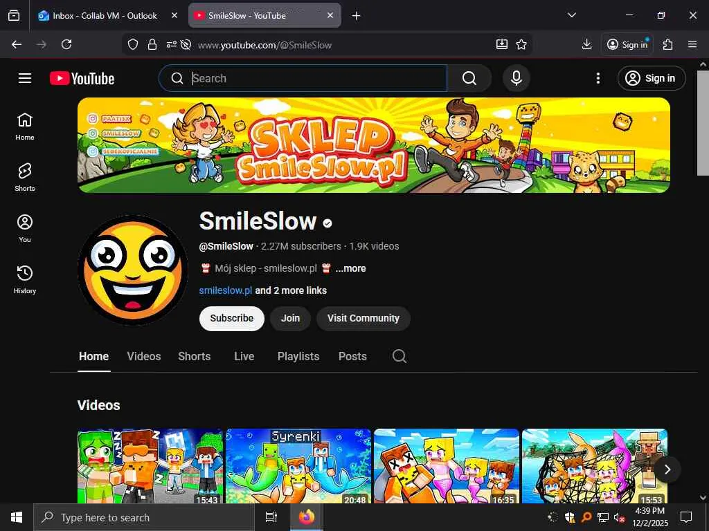Screen dimensions: 709x531
Task: Click the YouTube logo
Action: (82, 79)
